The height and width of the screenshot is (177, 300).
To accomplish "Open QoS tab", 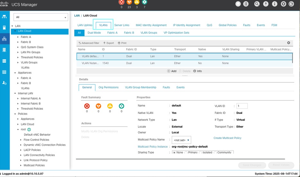I will point(209,25).
